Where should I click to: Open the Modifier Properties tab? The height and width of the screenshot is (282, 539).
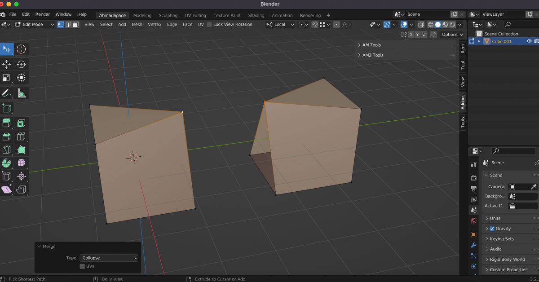coord(473,245)
